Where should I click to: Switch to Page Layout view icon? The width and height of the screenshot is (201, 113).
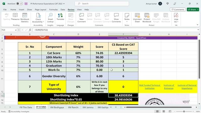(x=164, y=111)
